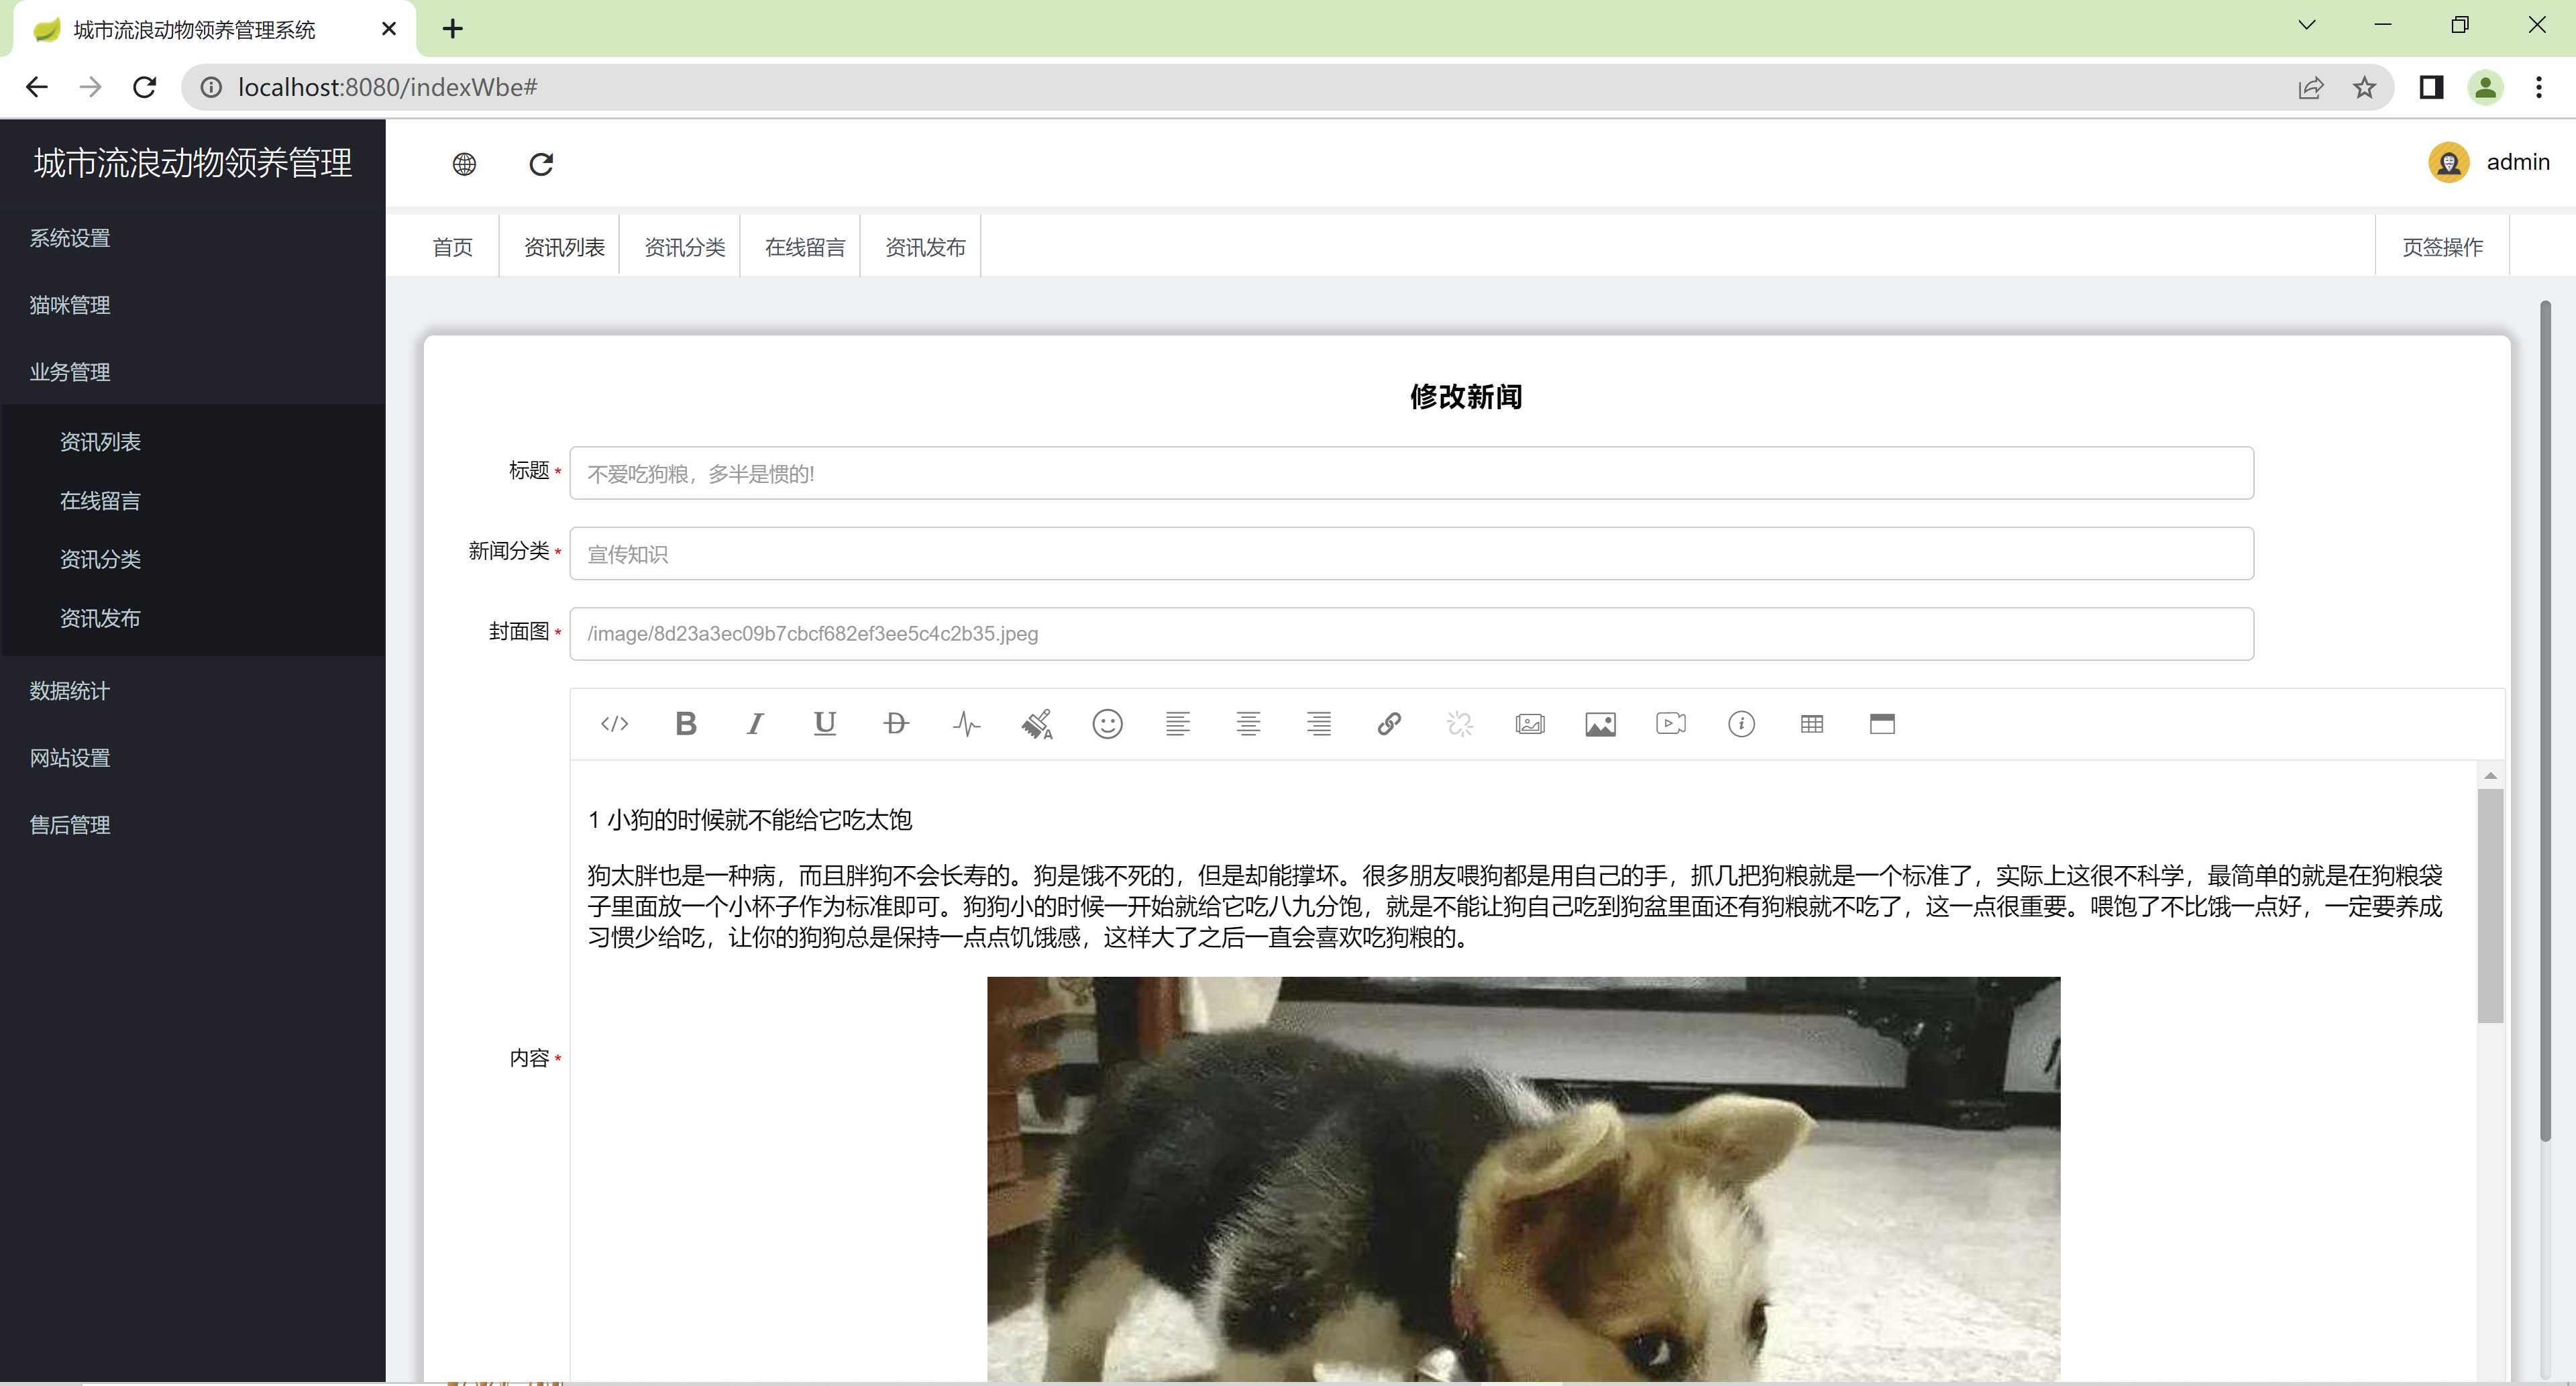The height and width of the screenshot is (1386, 2576).
Task: Remove hyperlink using unlink icon
Action: pos(1460,724)
